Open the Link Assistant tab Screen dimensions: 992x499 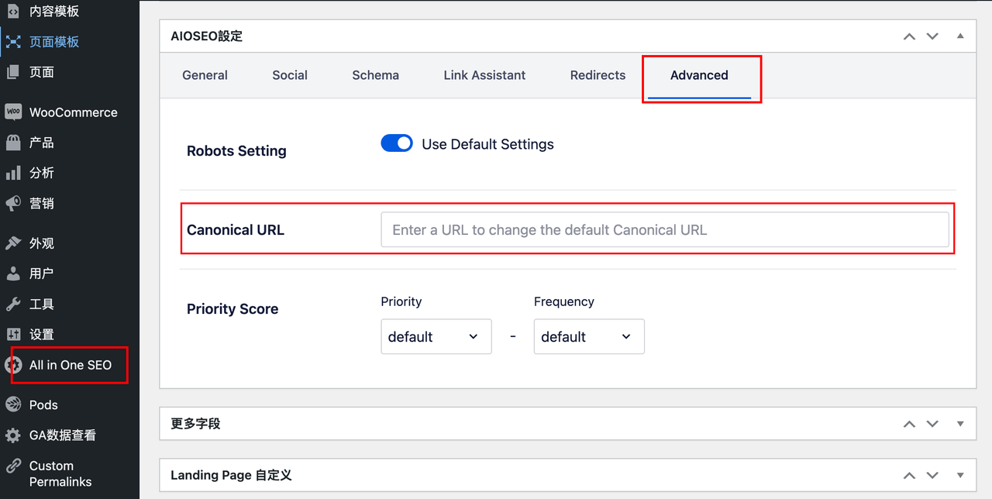click(x=484, y=75)
